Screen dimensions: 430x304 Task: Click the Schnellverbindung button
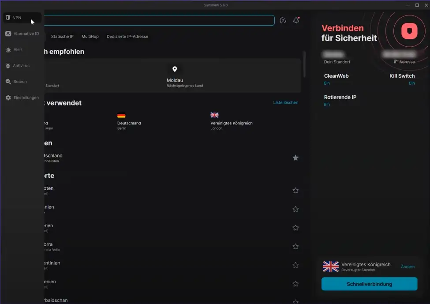369,284
